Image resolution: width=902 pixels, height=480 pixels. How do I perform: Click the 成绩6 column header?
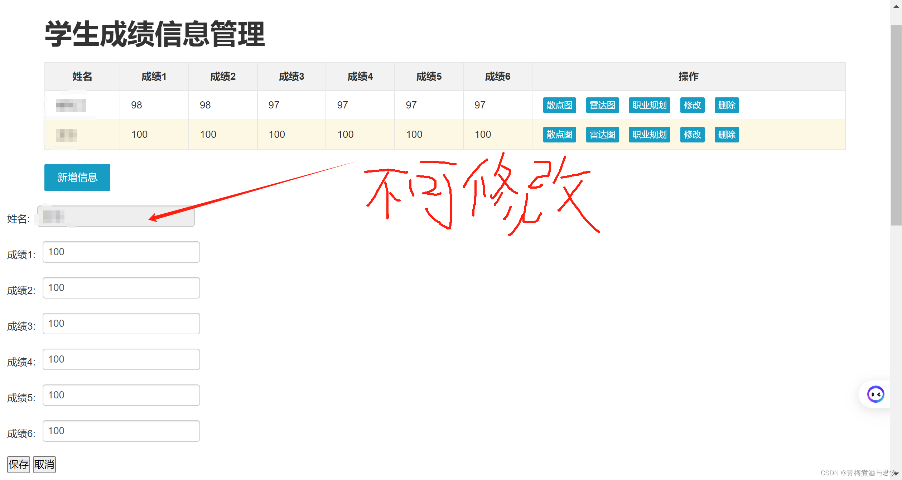click(498, 77)
